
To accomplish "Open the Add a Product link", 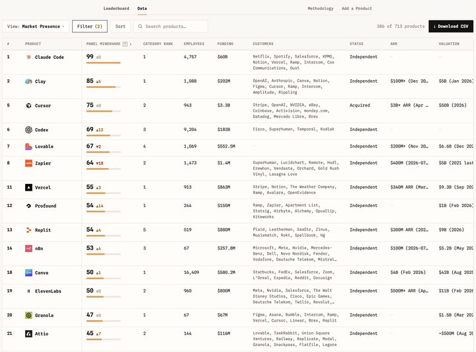I will [x=357, y=9].
